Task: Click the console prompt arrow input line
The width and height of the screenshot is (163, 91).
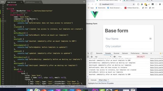Action: click(125, 77)
